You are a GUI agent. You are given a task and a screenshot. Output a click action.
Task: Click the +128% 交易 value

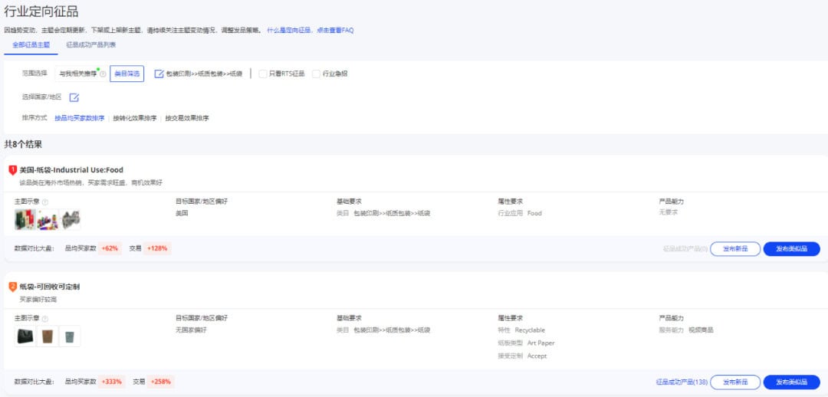(x=157, y=248)
